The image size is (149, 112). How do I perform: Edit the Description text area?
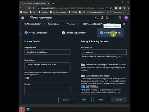pos(47,67)
